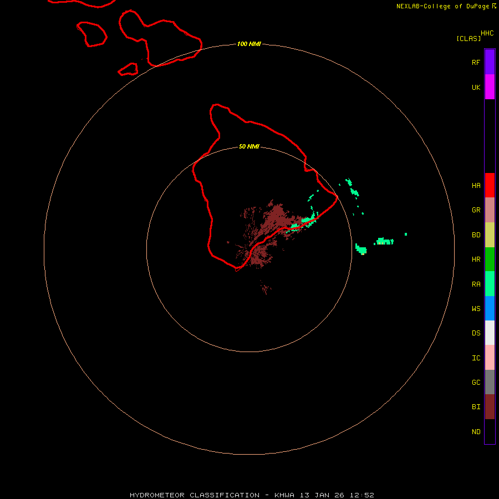Select the gray GC legend swatch
Screen dimensions: 499x499
(490, 382)
